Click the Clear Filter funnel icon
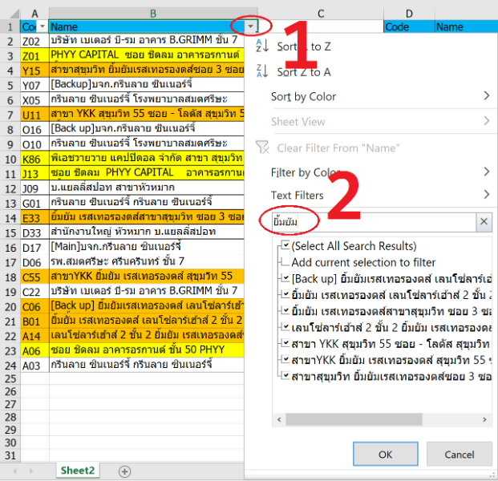498x481 pixels. pyautogui.click(x=261, y=148)
